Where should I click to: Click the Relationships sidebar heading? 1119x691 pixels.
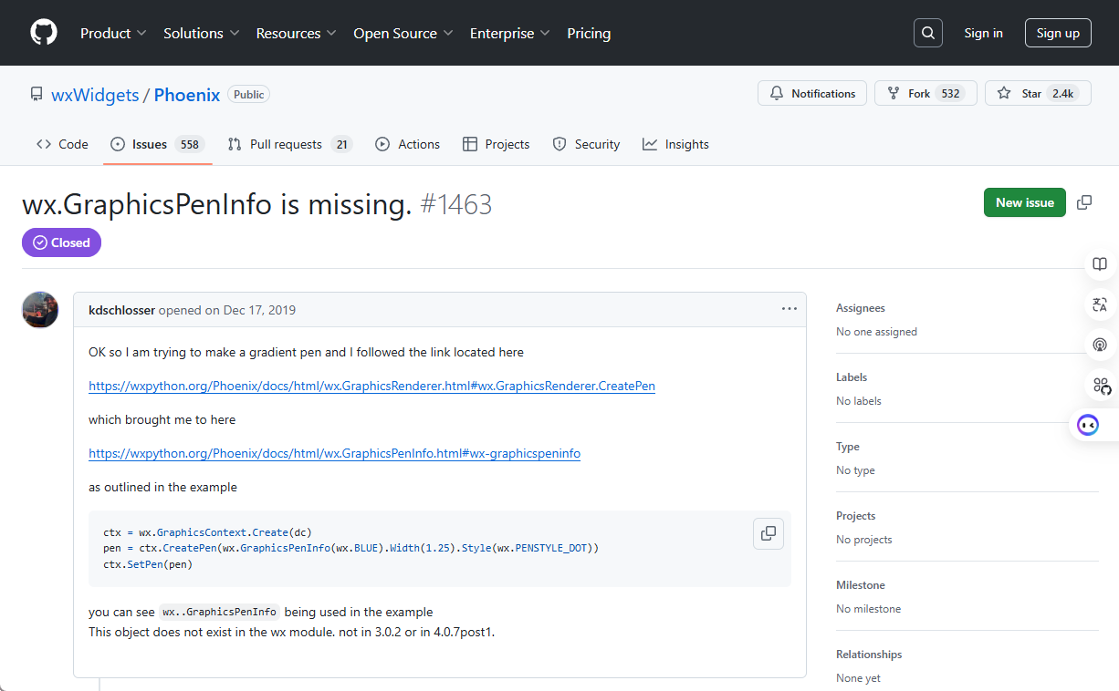[x=869, y=655]
